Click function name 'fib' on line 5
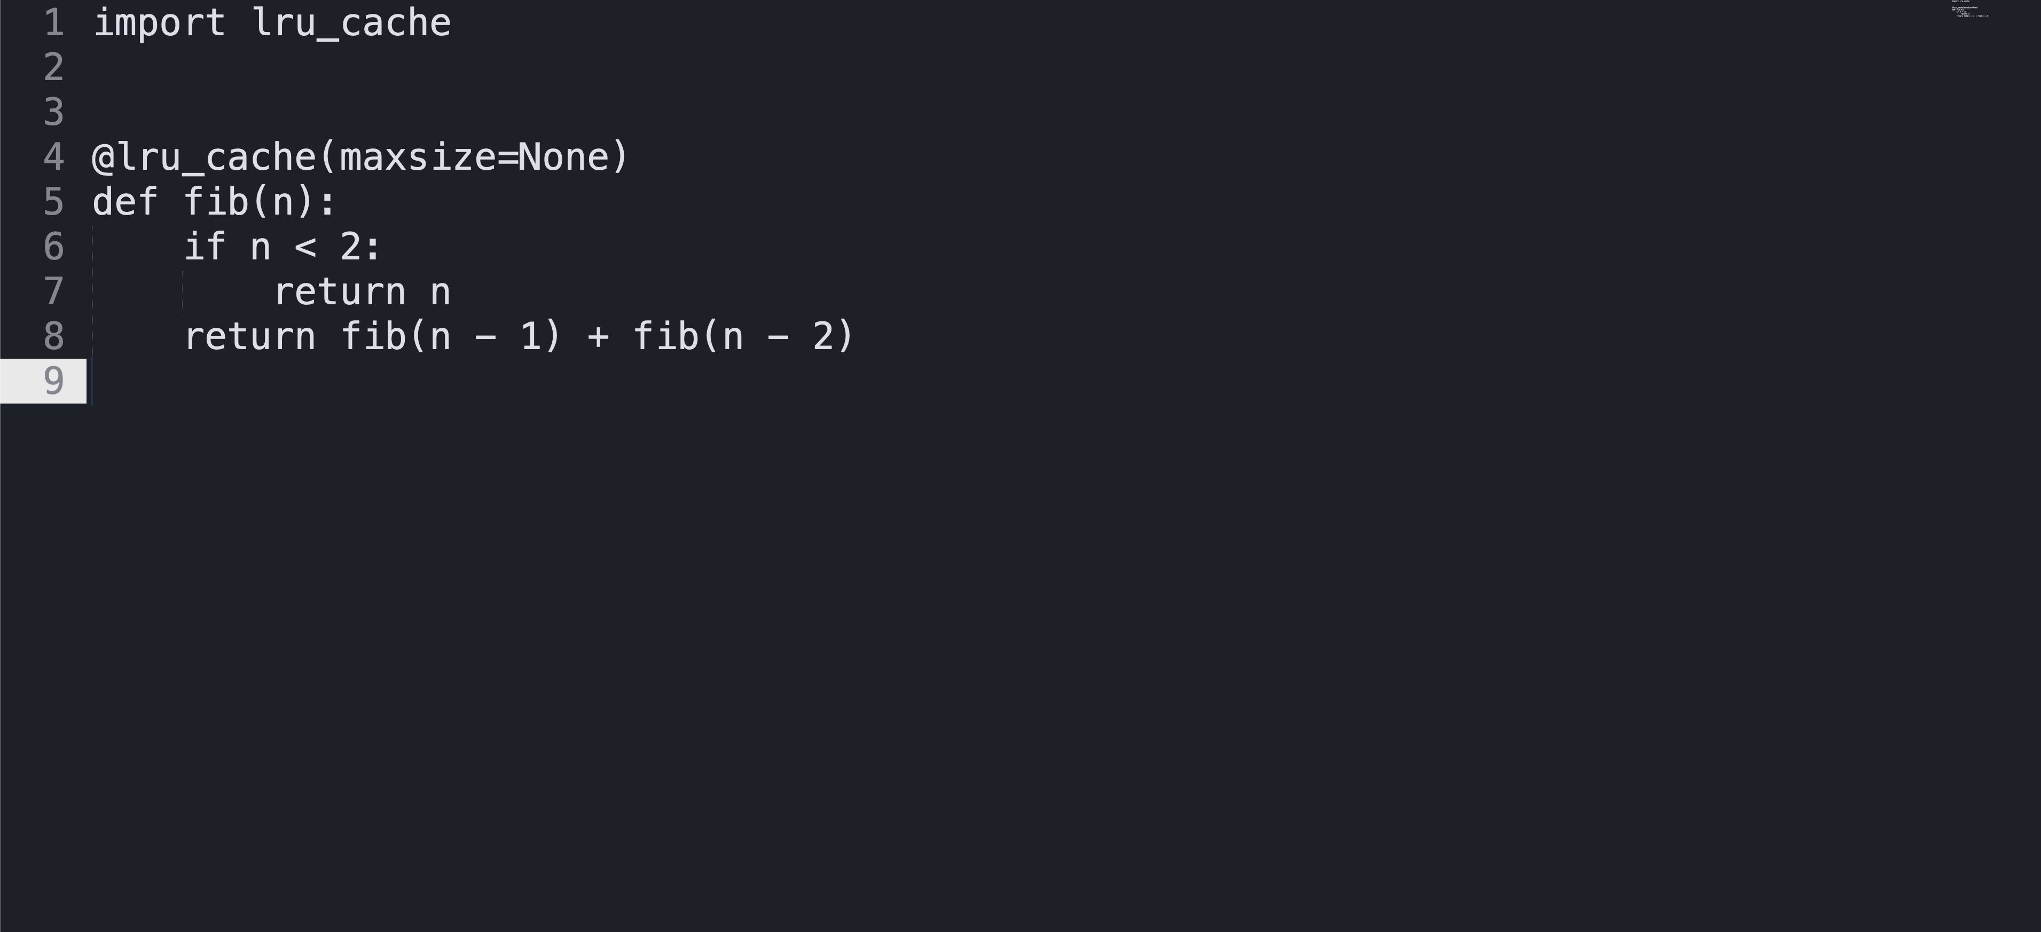 pyautogui.click(x=216, y=202)
